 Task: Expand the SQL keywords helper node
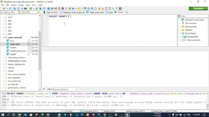click(x=180, y=27)
